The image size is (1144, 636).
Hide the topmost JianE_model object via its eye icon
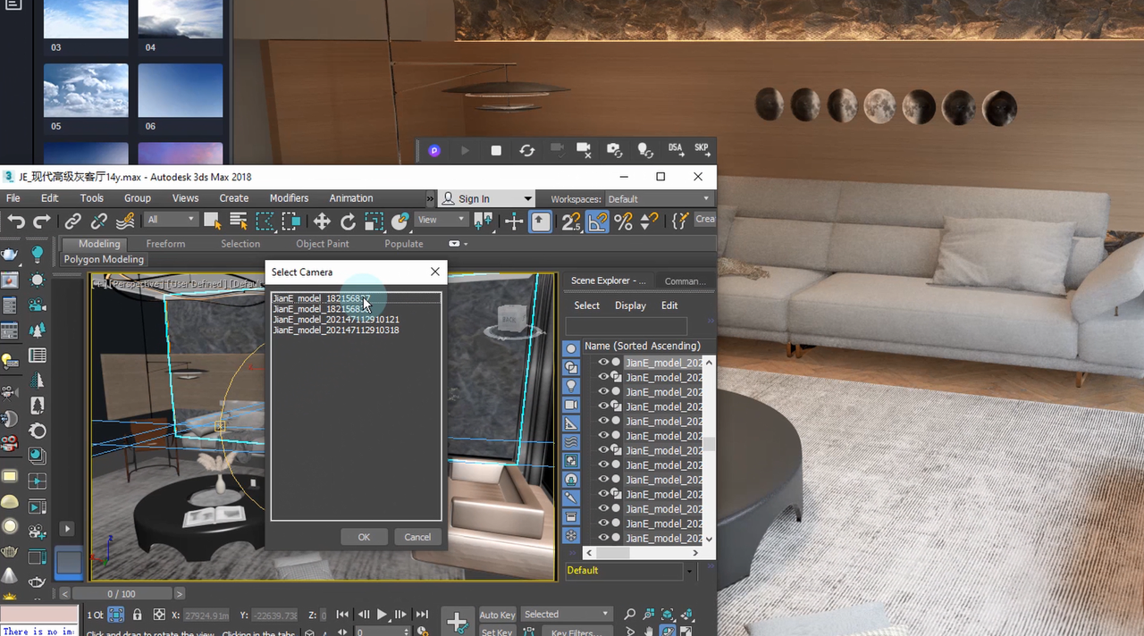[x=603, y=363]
